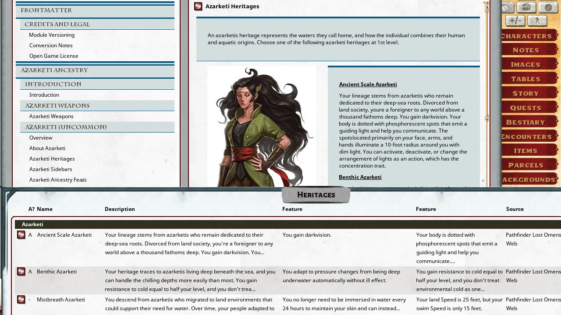This screenshot has height=315, width=561.
Task: Collapse the Frontmatter chapter header
Action: coord(95,10)
